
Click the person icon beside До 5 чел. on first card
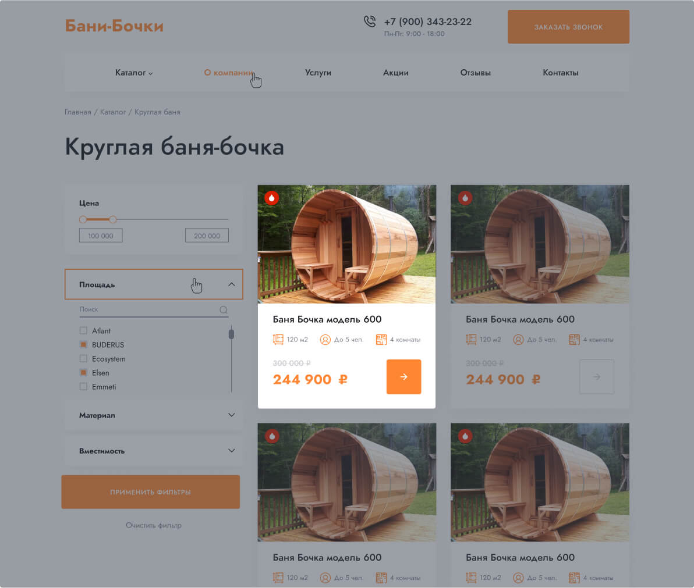tap(325, 340)
